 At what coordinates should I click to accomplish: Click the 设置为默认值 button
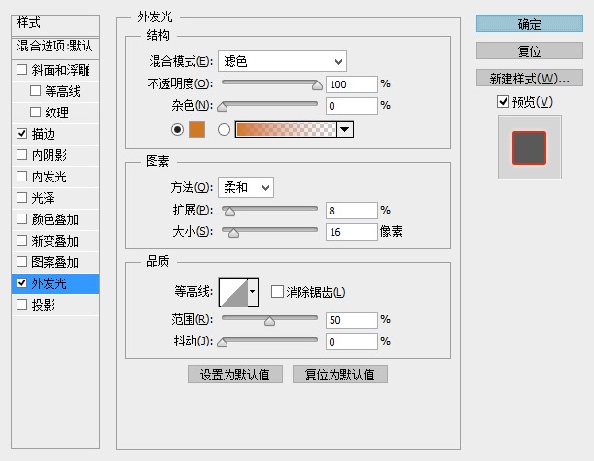click(x=235, y=375)
